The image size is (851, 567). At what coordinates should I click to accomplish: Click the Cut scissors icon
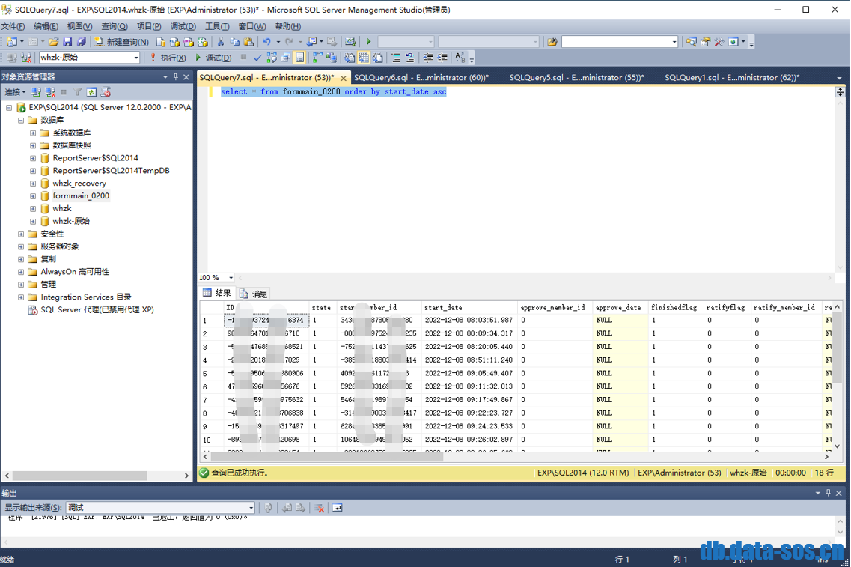[x=221, y=42]
